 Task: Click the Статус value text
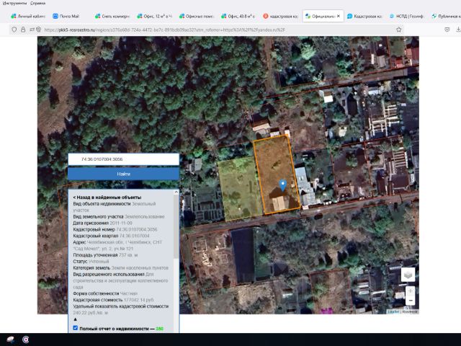(99, 261)
